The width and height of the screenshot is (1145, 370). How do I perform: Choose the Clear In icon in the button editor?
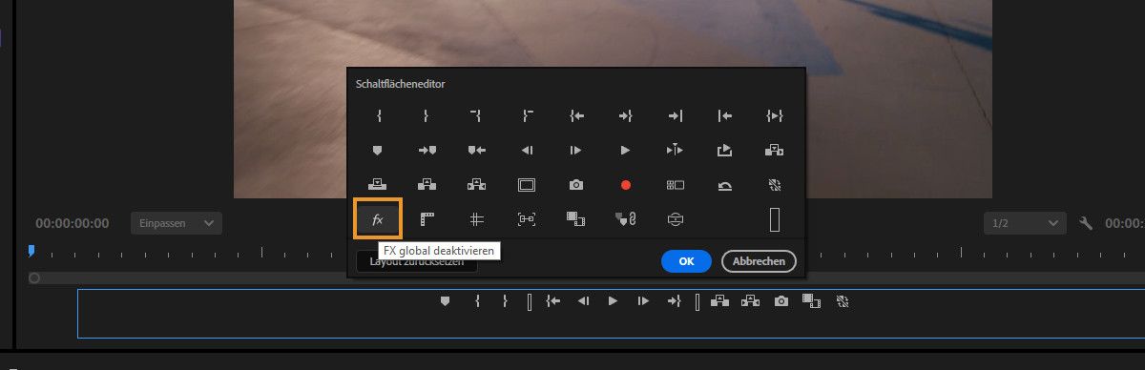pos(476,115)
